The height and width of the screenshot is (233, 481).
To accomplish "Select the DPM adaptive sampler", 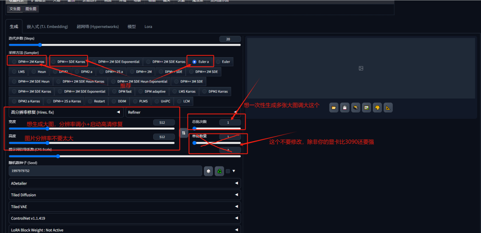I will [152, 91].
